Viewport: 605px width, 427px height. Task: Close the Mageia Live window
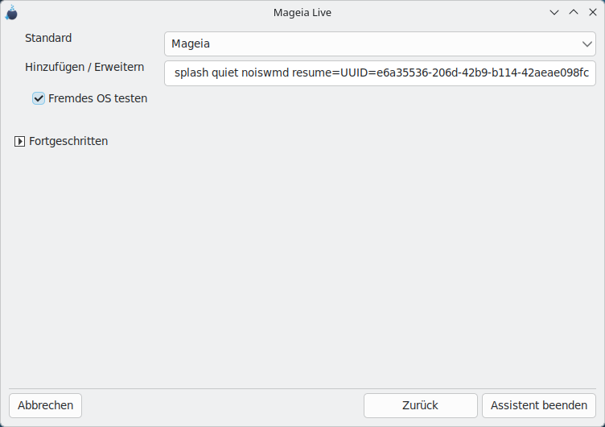point(593,12)
